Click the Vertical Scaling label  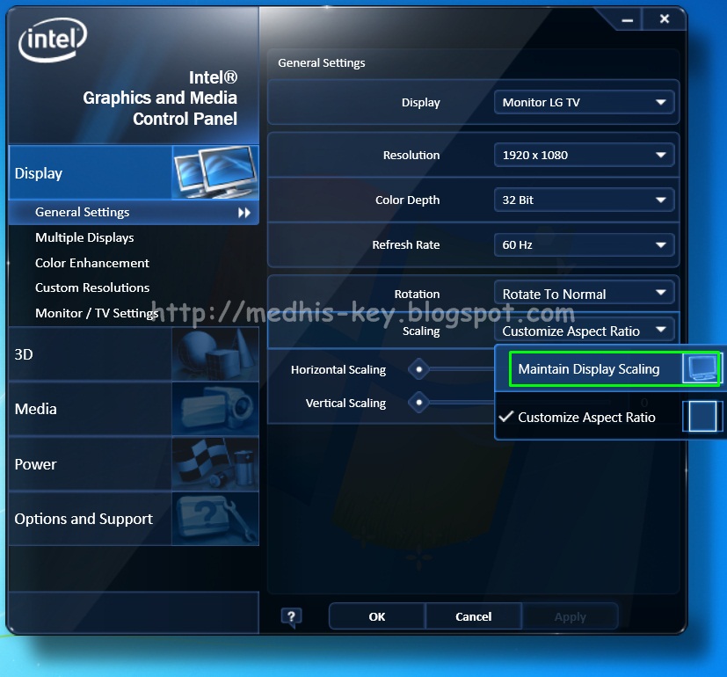[x=345, y=403]
